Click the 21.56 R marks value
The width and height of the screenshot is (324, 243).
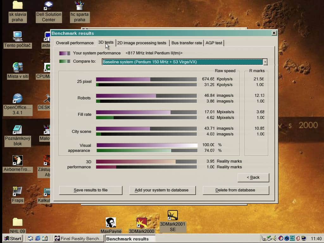pos(259,79)
